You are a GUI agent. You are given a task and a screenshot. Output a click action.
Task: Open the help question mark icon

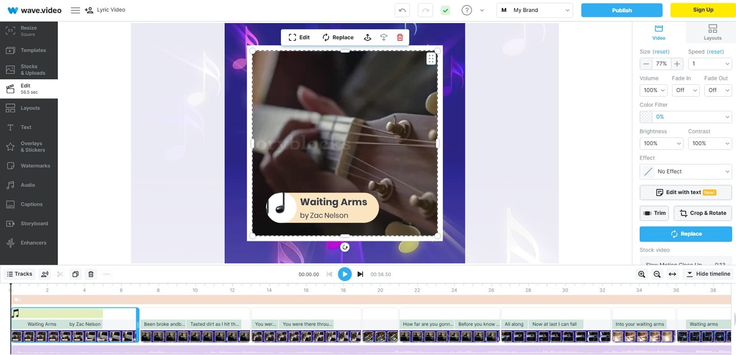(467, 10)
